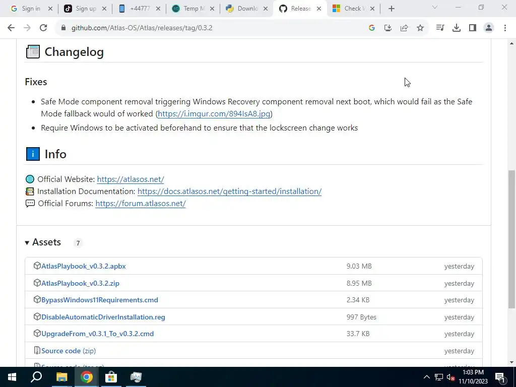Download AtlasPlaybook_v0.3.2.apbx
Viewport: 516px width, 387px height.
click(84, 266)
